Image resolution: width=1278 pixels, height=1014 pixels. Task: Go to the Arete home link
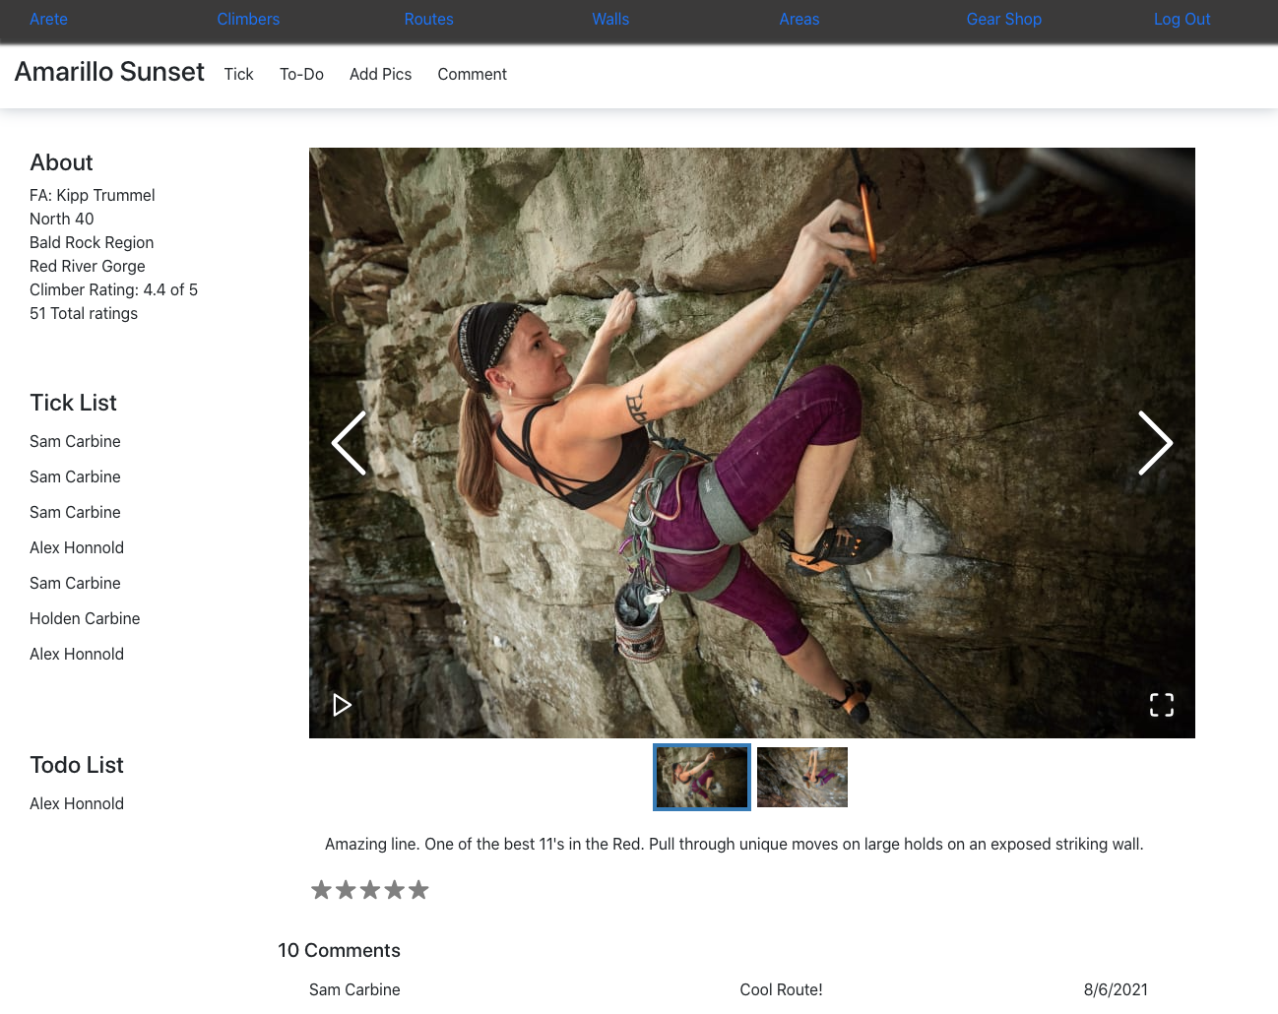pos(48,19)
